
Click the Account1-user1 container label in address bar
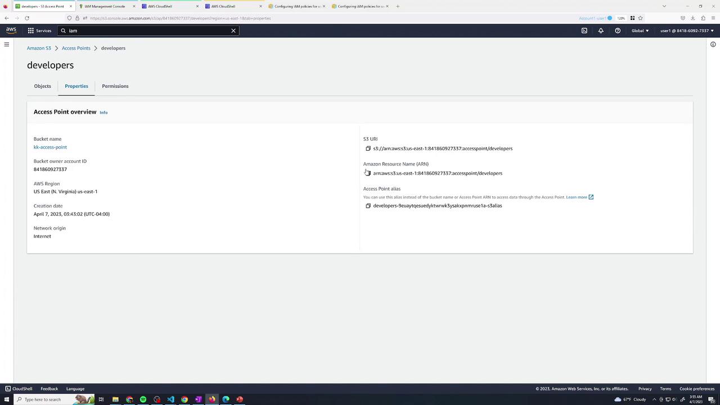(595, 18)
